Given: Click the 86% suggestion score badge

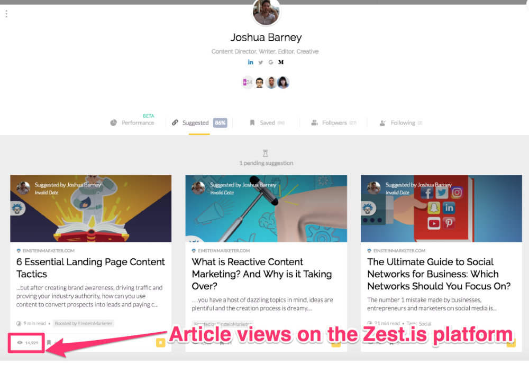Looking at the screenshot, I should click(220, 123).
